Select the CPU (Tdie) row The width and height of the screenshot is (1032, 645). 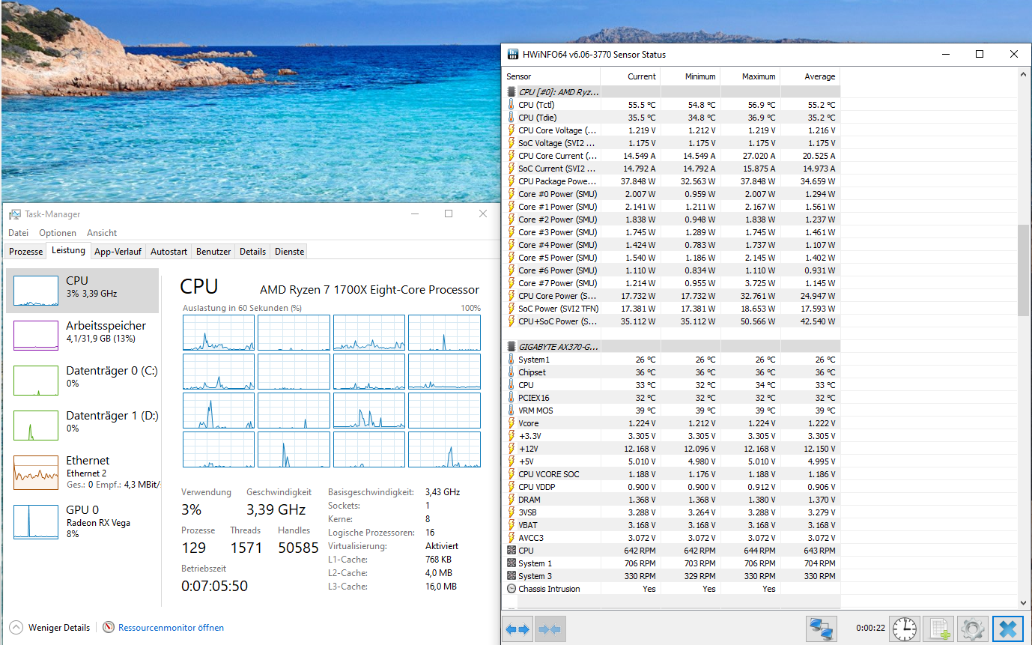click(671, 118)
